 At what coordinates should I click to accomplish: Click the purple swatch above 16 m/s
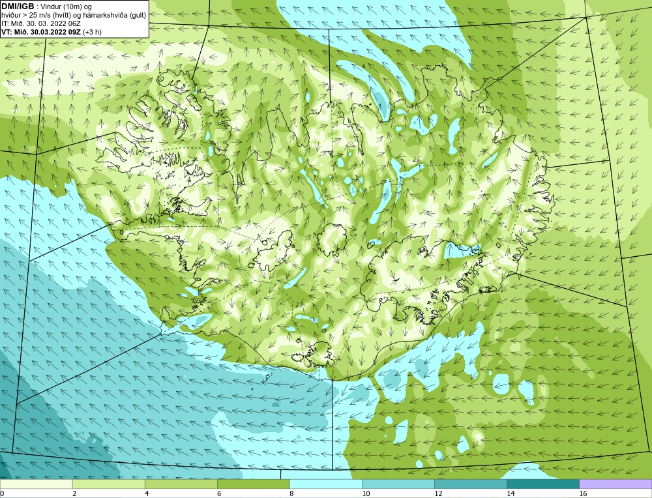click(x=615, y=484)
